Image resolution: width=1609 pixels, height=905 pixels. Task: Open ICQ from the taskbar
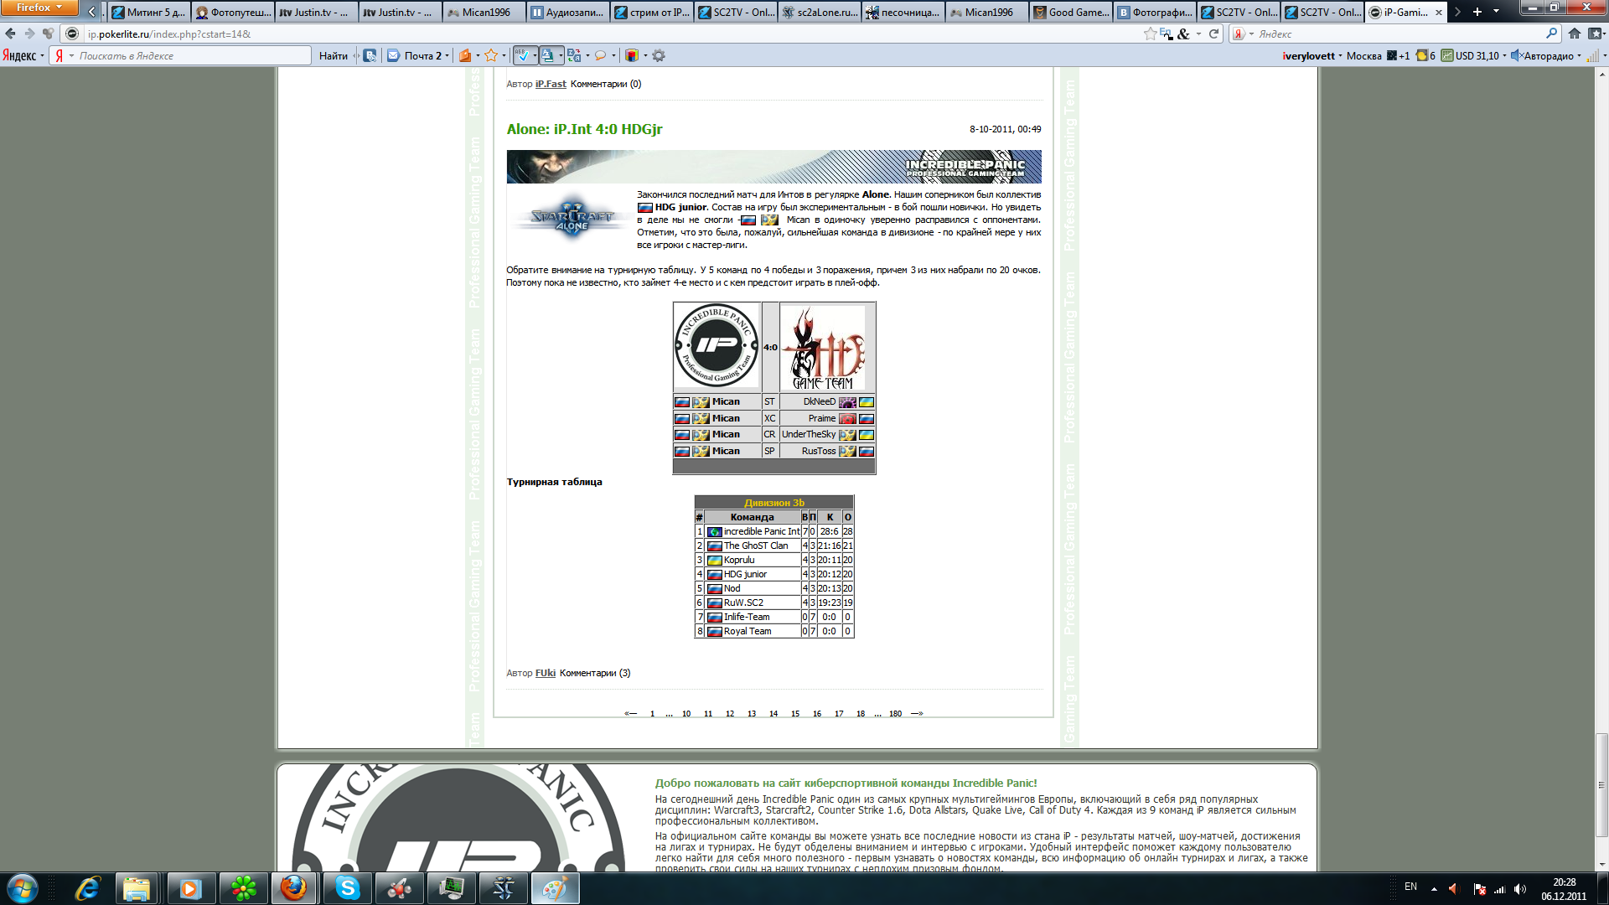tap(243, 887)
